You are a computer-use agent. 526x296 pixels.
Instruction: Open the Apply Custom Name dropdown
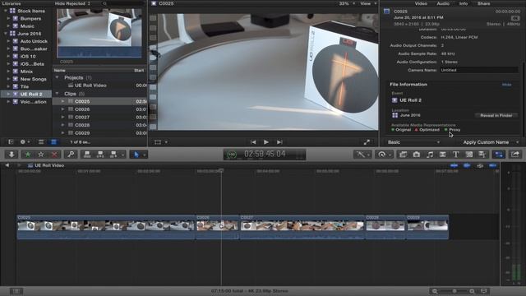[491, 142]
